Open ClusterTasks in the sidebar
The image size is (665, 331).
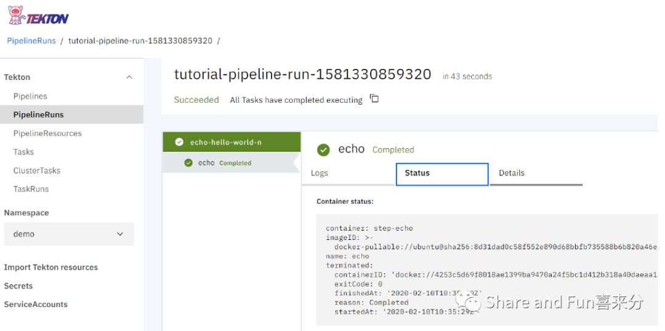pos(37,170)
